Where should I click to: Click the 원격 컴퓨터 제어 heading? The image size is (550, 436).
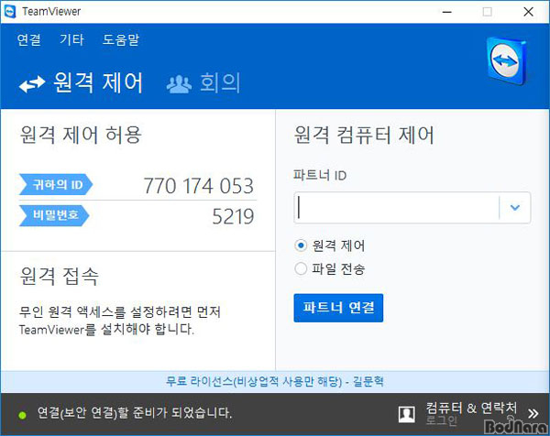click(x=364, y=135)
